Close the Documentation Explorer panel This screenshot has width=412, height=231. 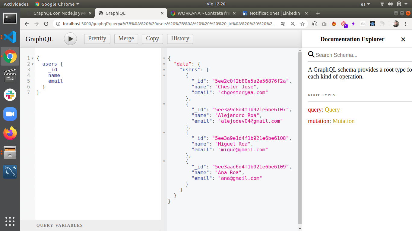403,39
